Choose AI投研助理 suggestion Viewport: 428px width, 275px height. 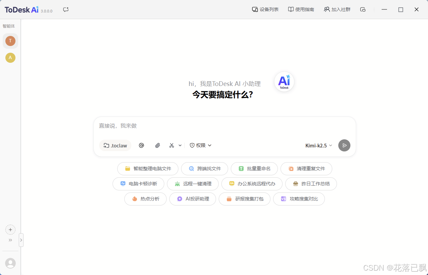coord(193,199)
